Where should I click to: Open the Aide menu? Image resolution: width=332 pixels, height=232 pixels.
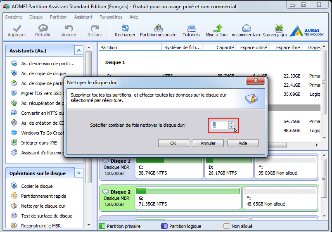(x=134, y=17)
